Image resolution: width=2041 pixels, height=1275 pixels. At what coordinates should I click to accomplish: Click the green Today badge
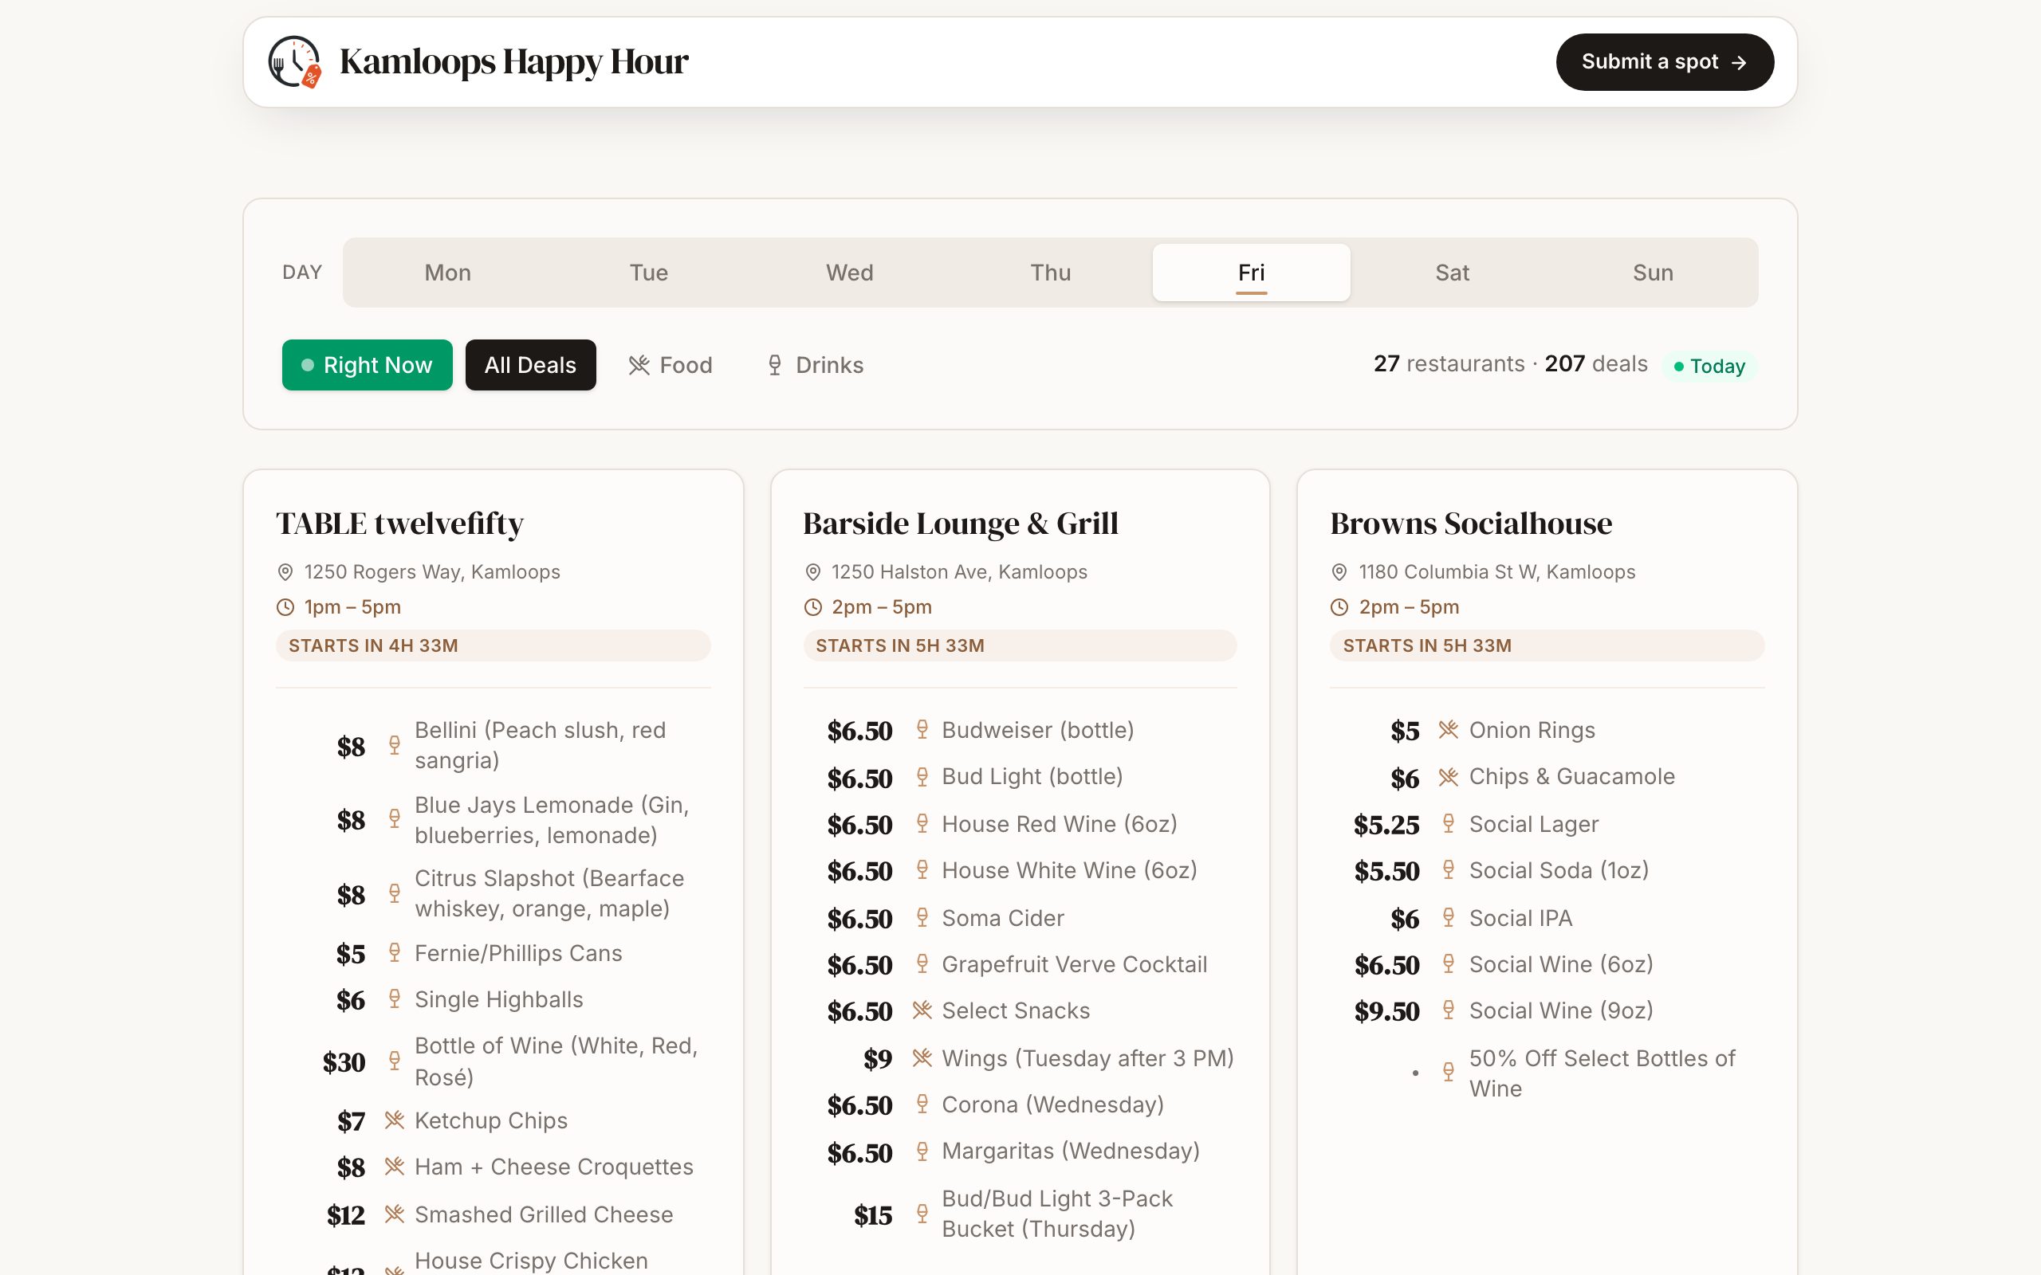click(x=1709, y=366)
